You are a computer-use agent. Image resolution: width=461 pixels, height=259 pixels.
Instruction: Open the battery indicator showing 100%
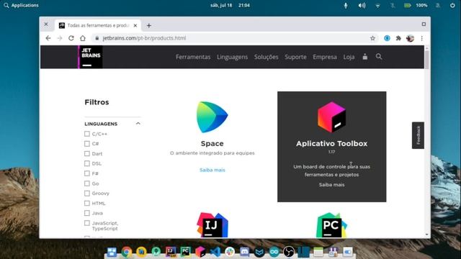coord(416,5)
